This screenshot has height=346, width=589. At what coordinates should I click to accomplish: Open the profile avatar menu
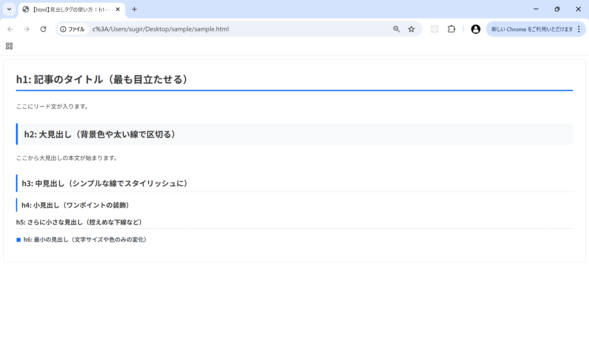click(x=475, y=29)
